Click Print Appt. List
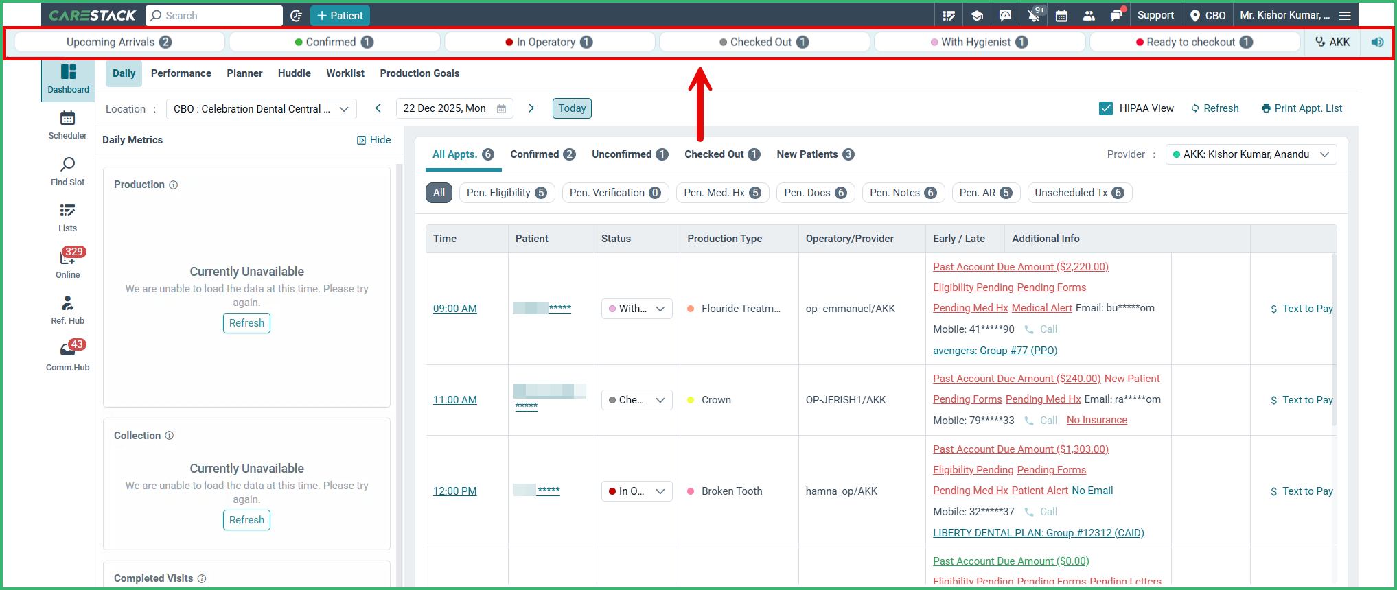The height and width of the screenshot is (590, 1397). point(1302,108)
